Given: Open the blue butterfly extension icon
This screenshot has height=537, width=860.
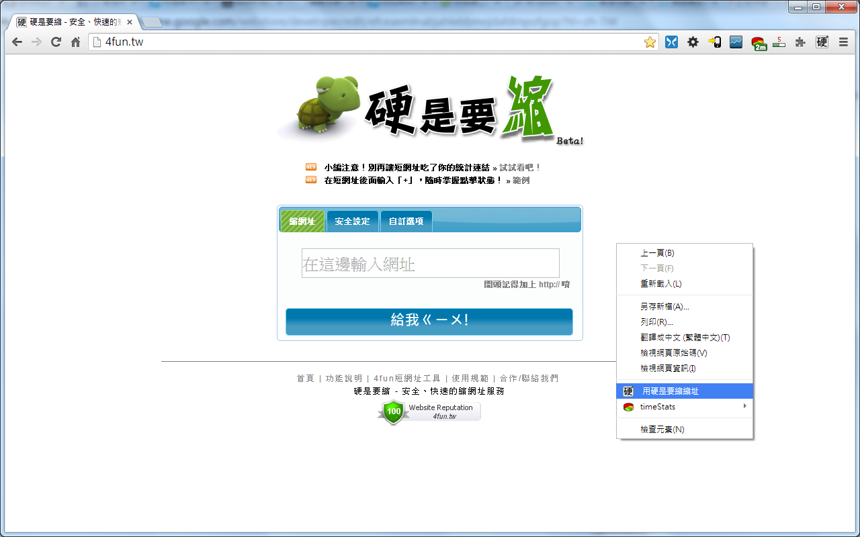Looking at the screenshot, I should [x=671, y=42].
